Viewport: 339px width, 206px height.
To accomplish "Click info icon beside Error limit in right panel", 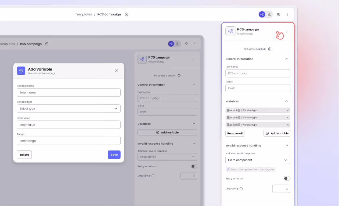I will tap(241, 189).
